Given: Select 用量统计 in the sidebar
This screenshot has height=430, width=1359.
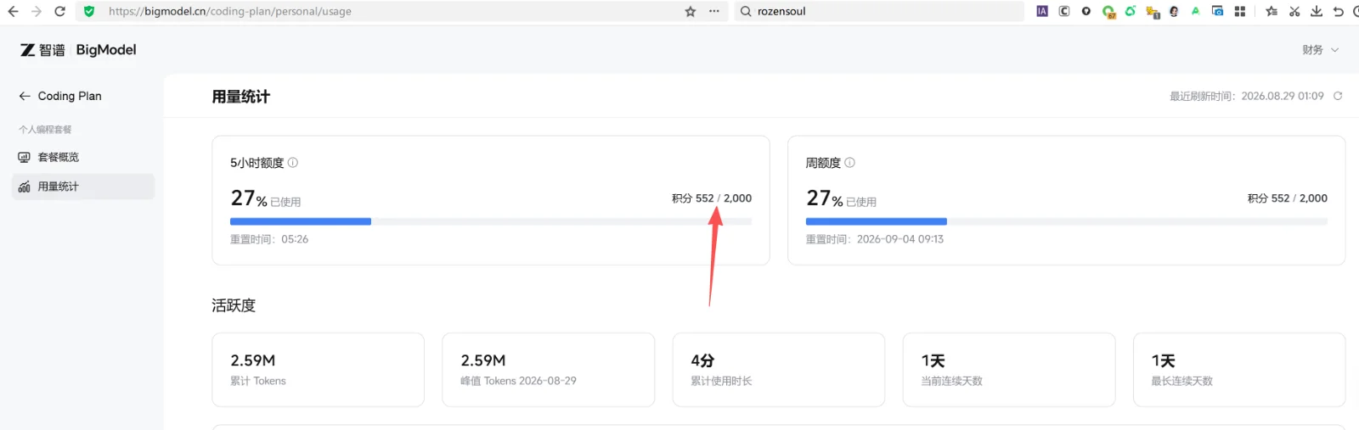Looking at the screenshot, I should coord(83,187).
